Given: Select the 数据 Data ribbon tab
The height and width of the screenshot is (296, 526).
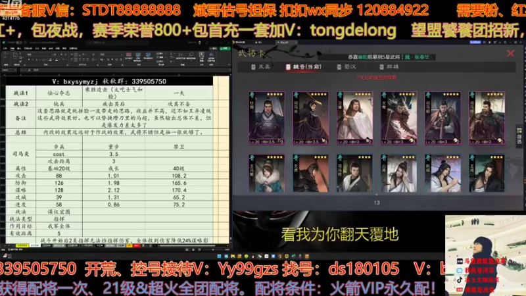Looking at the screenshot, I should (43, 48).
